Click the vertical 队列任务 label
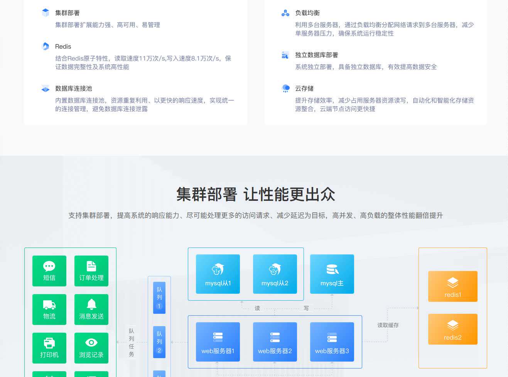508x377 pixels. (x=132, y=343)
